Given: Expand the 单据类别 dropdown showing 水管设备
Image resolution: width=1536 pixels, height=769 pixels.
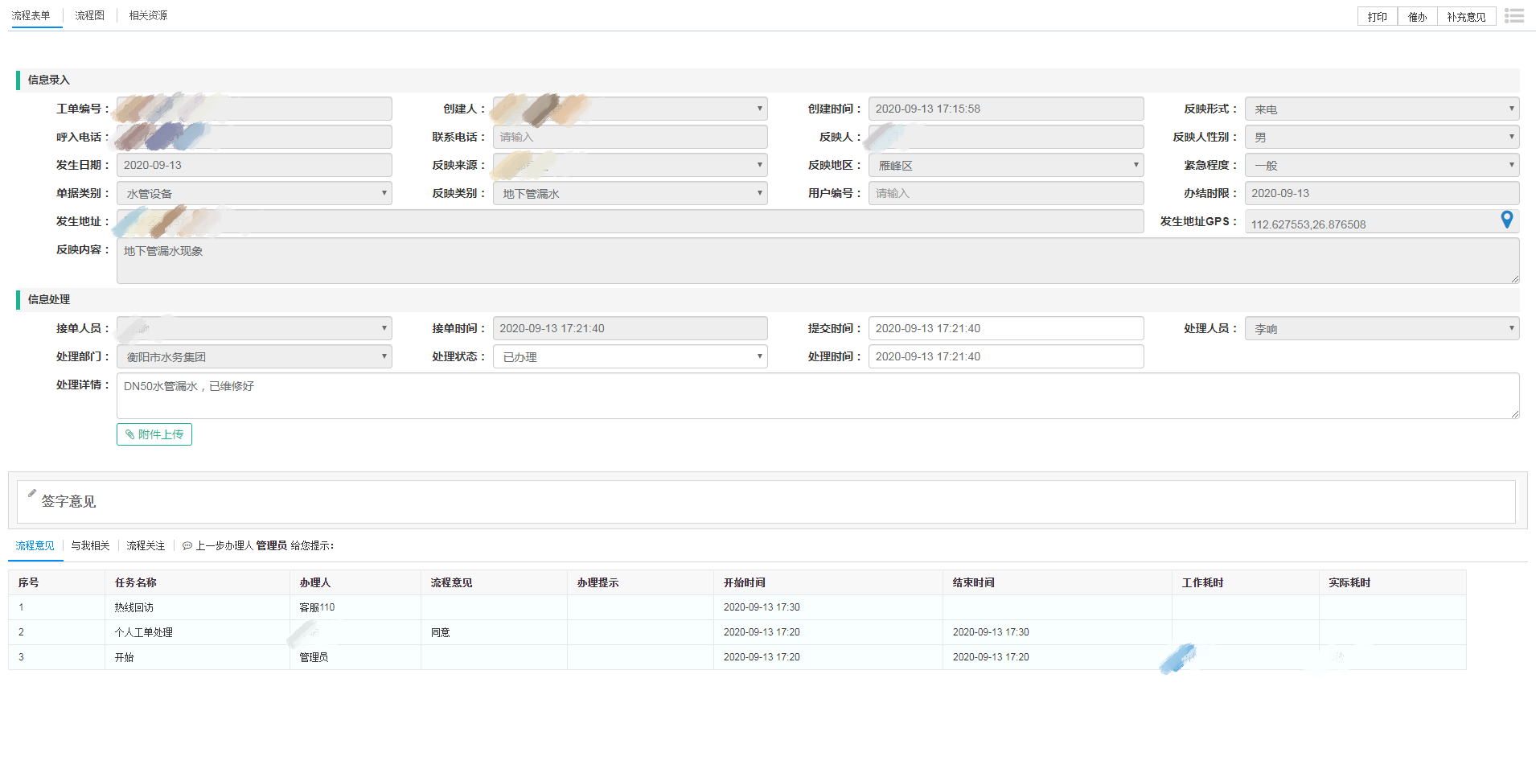Looking at the screenshot, I should pyautogui.click(x=254, y=193).
